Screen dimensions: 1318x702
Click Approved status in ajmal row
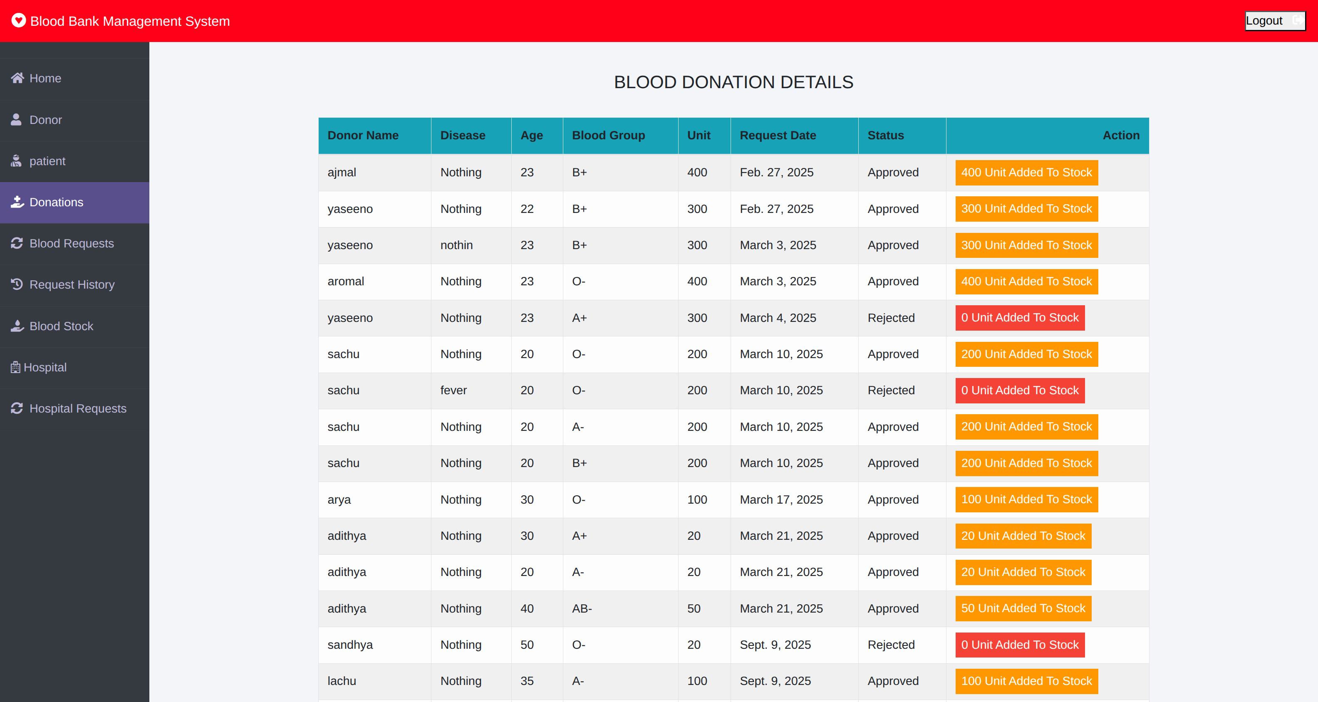click(x=893, y=172)
